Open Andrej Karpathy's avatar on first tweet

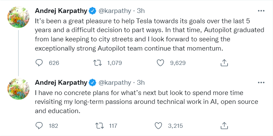coord(18,17)
